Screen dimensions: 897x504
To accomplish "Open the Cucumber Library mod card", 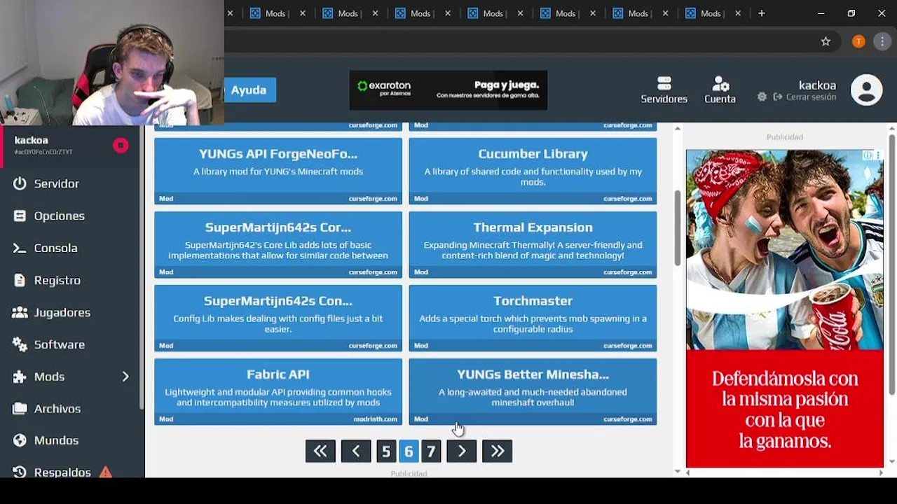I will pyautogui.click(x=533, y=171).
